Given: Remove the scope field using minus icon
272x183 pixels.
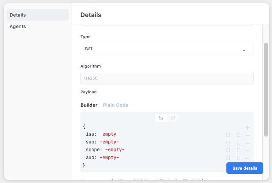Looking at the screenshot, I should pyautogui.click(x=248, y=151).
